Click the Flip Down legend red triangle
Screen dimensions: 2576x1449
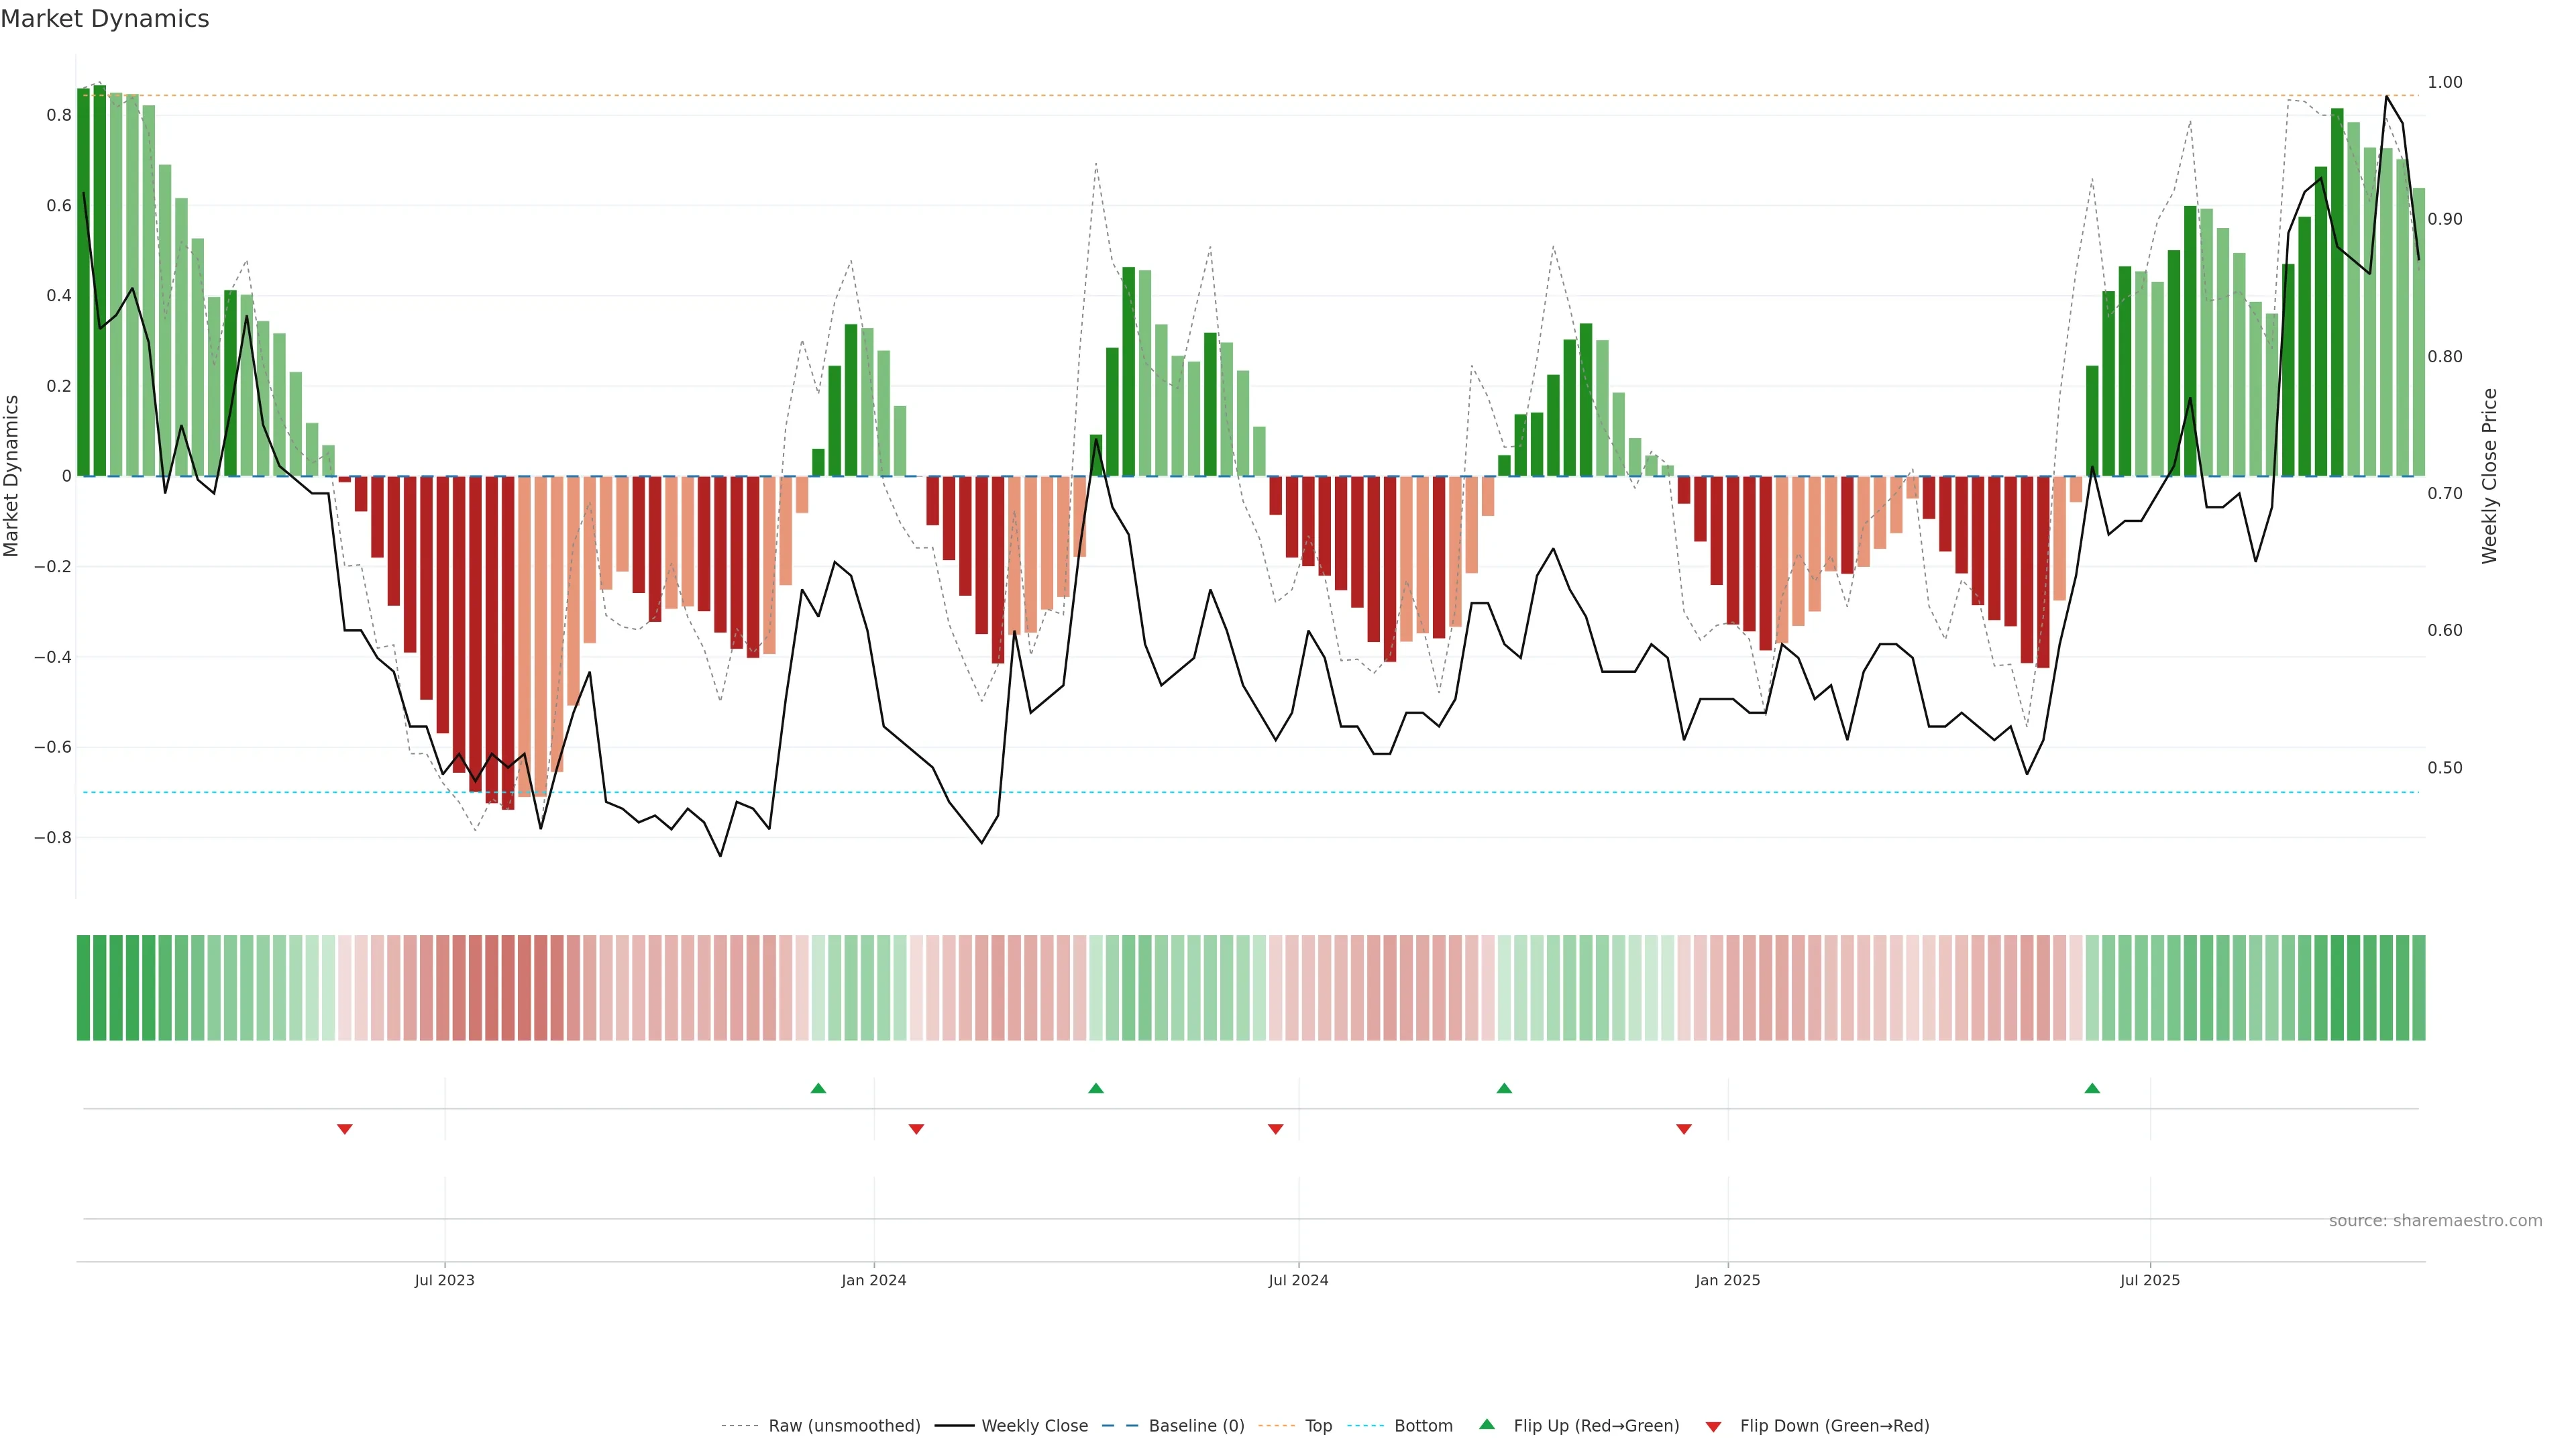point(1713,1427)
